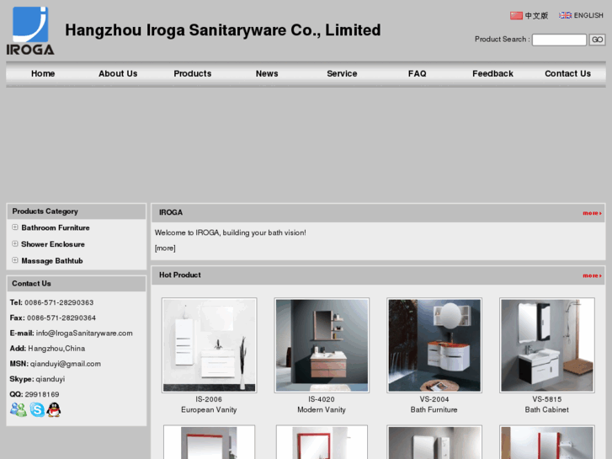
Task: Select the English language flag
Action: [x=565, y=15]
